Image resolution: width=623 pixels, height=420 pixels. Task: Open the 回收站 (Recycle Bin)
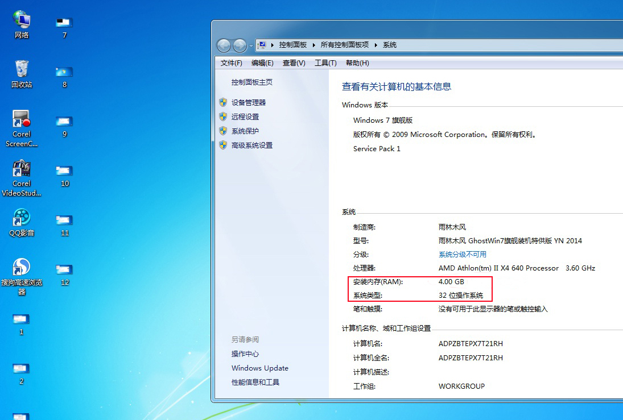point(21,68)
